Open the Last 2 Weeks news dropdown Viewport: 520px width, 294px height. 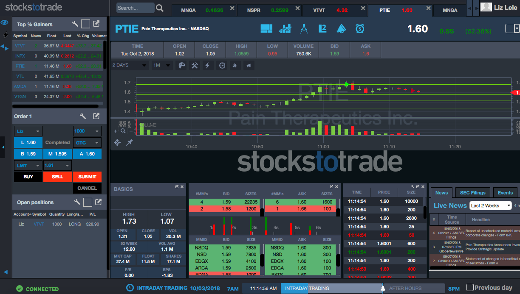[x=491, y=206]
